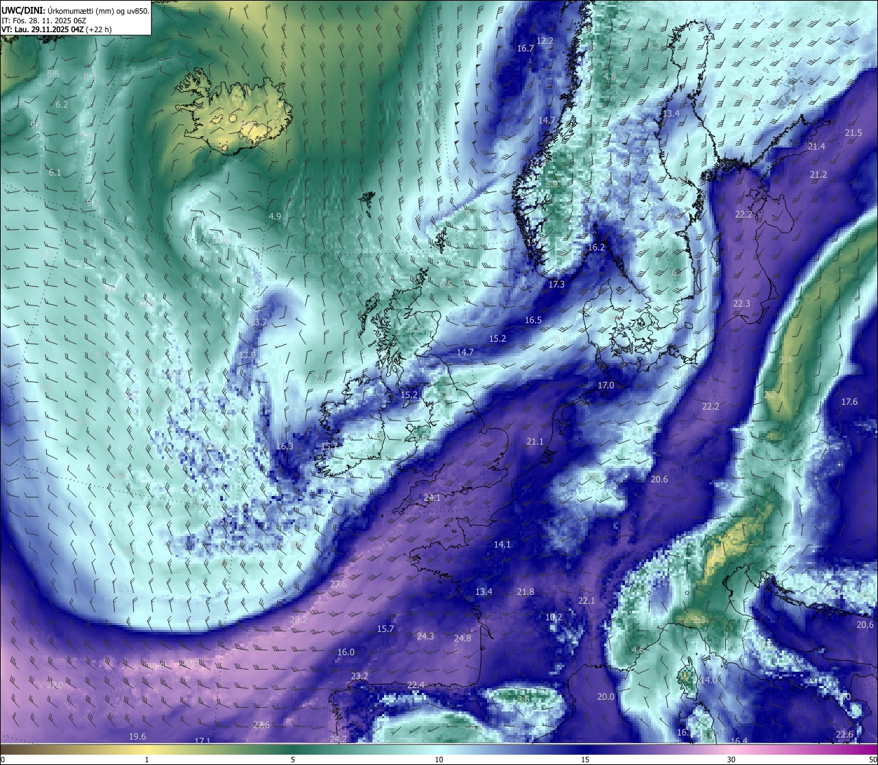Click the 24.3 value label
The image size is (878, 765).
pyautogui.click(x=425, y=637)
